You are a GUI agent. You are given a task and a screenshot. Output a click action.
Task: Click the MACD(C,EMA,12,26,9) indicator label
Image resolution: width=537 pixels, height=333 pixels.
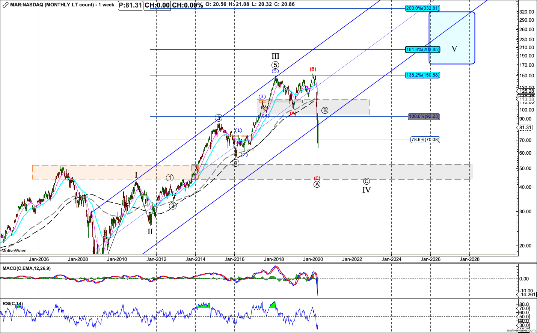click(x=27, y=268)
